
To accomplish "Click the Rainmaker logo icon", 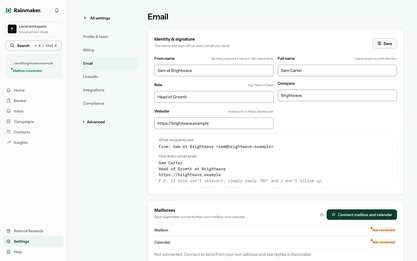I will pos(8,10).
